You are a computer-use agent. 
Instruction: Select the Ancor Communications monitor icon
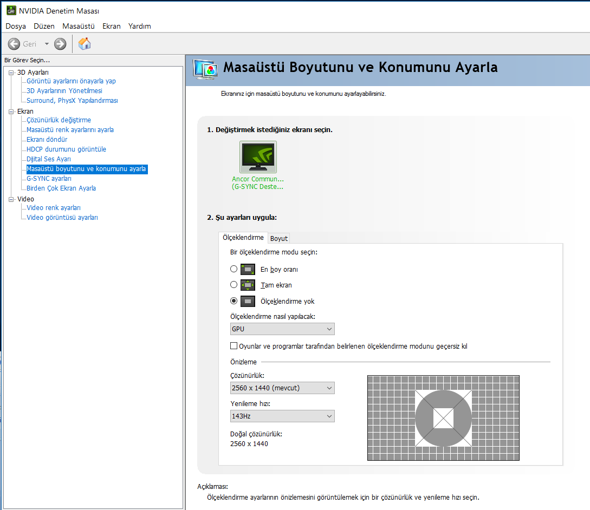258,157
